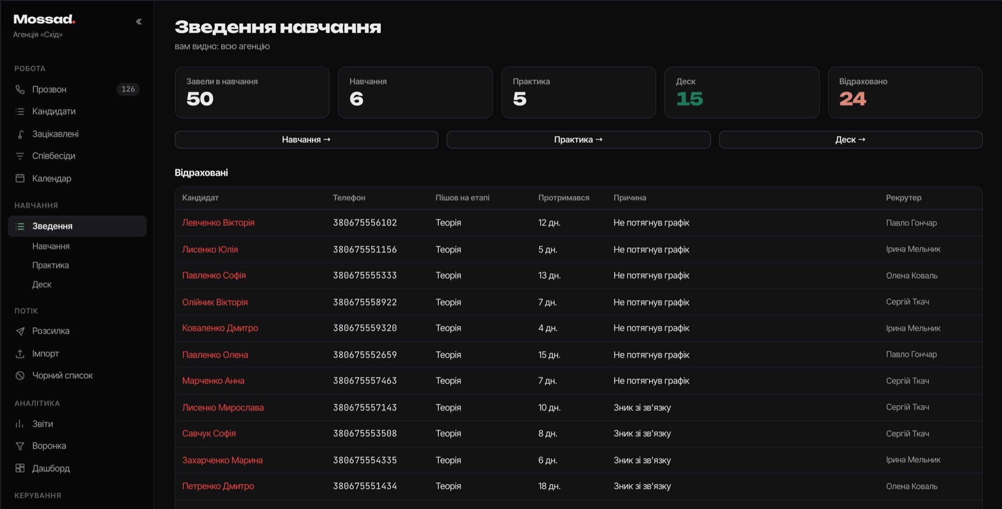
Task: Click the Завели в навчання card showing 50
Action: click(x=252, y=92)
